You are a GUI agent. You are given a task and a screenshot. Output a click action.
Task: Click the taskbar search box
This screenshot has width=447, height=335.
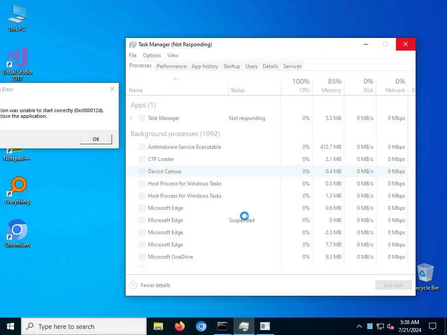tap(84, 326)
